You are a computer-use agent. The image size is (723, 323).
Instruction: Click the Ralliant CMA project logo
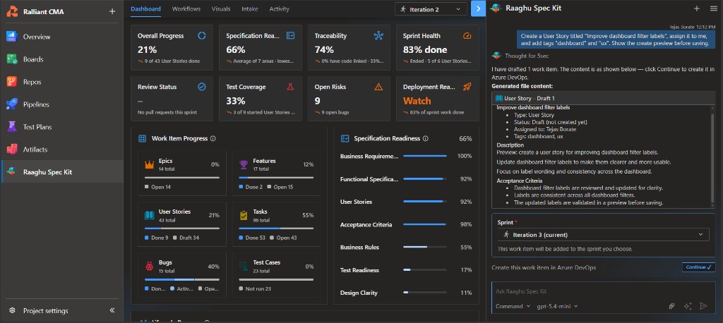tap(12, 11)
